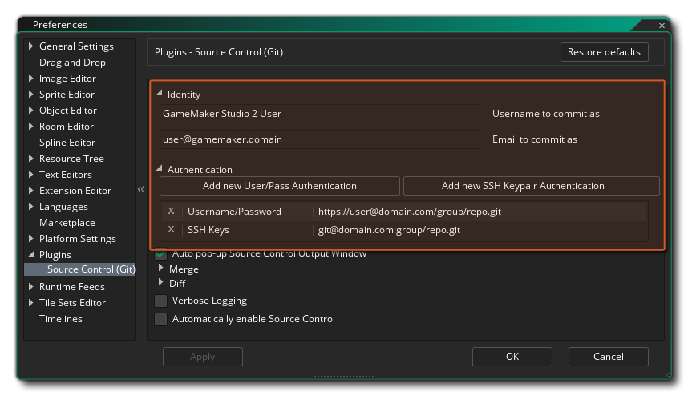Viewport: 688px width, 396px height.
Task: Open Drag and Drop preferences
Action: click(x=72, y=63)
